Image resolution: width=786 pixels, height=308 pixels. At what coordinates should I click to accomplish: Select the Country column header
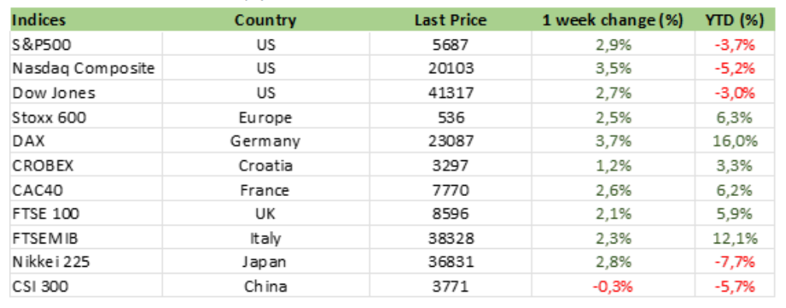coord(265,20)
